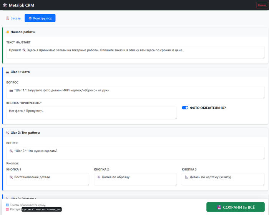Click the Шаг 2 ВОПРОС text field
The image size is (269, 215).
pos(135,153)
